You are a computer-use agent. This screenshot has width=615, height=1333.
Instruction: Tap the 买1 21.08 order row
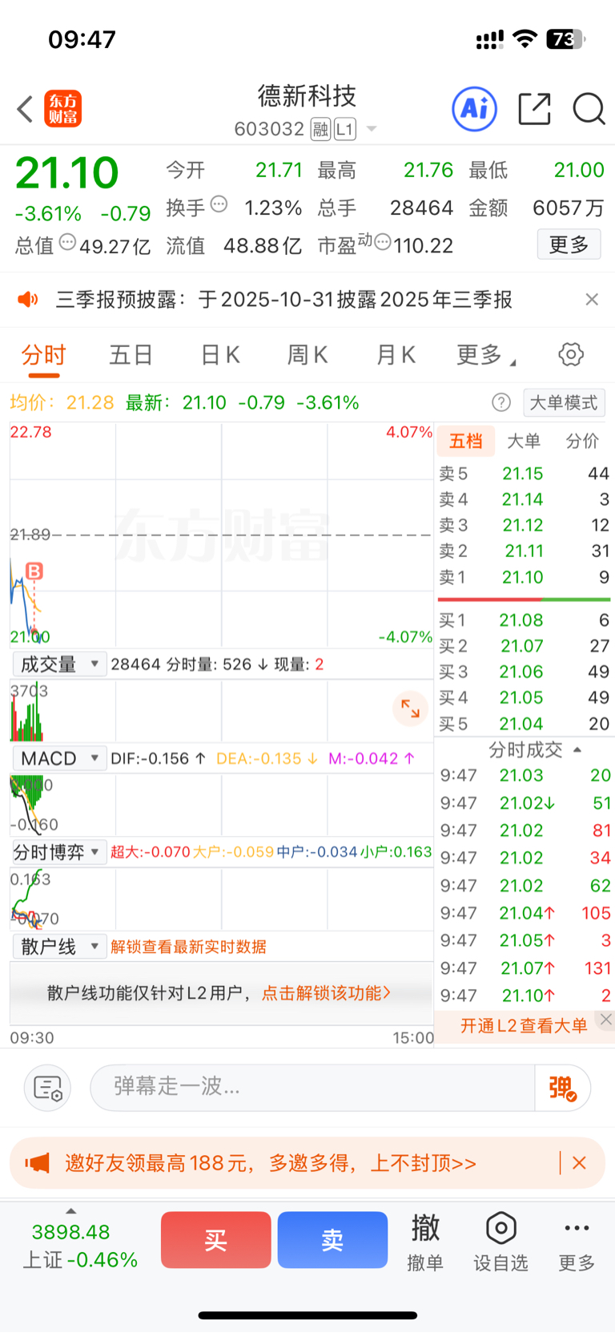pos(525,620)
